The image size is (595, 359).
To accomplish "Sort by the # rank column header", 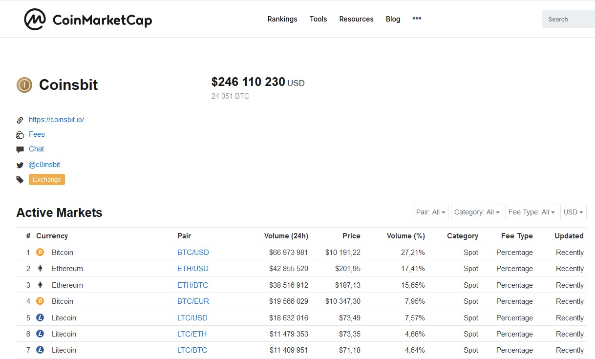I will point(28,236).
